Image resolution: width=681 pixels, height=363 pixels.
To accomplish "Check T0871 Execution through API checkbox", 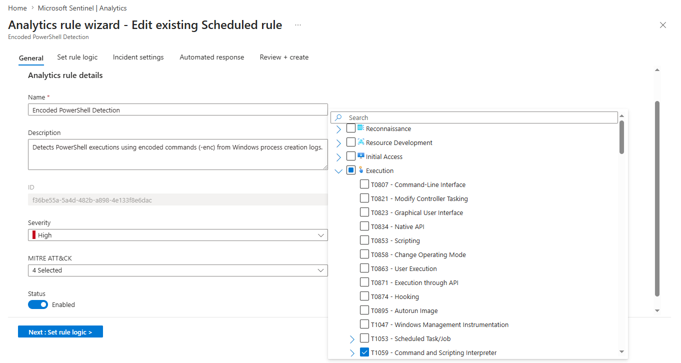I will [364, 282].
